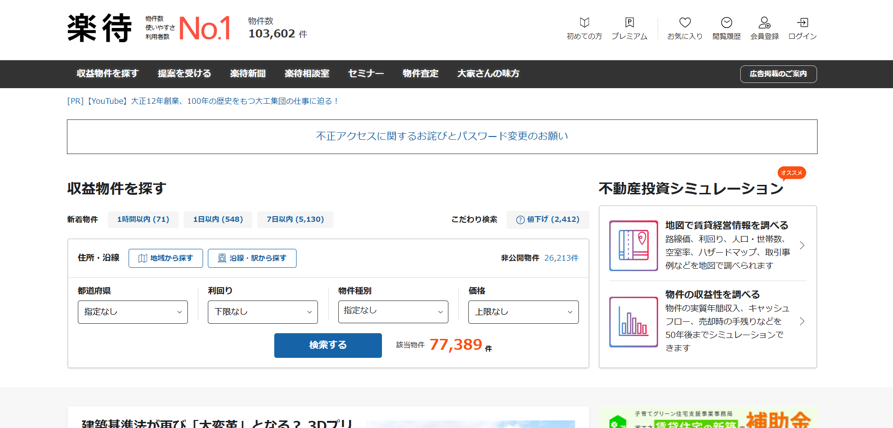Viewport: 893px width, 428px height.
Task: Open 提案を受ける menu item
Action: [185, 73]
